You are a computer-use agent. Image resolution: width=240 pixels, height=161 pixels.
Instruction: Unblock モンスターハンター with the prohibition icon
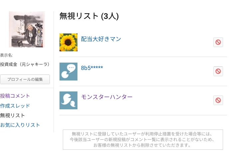coord(218,100)
